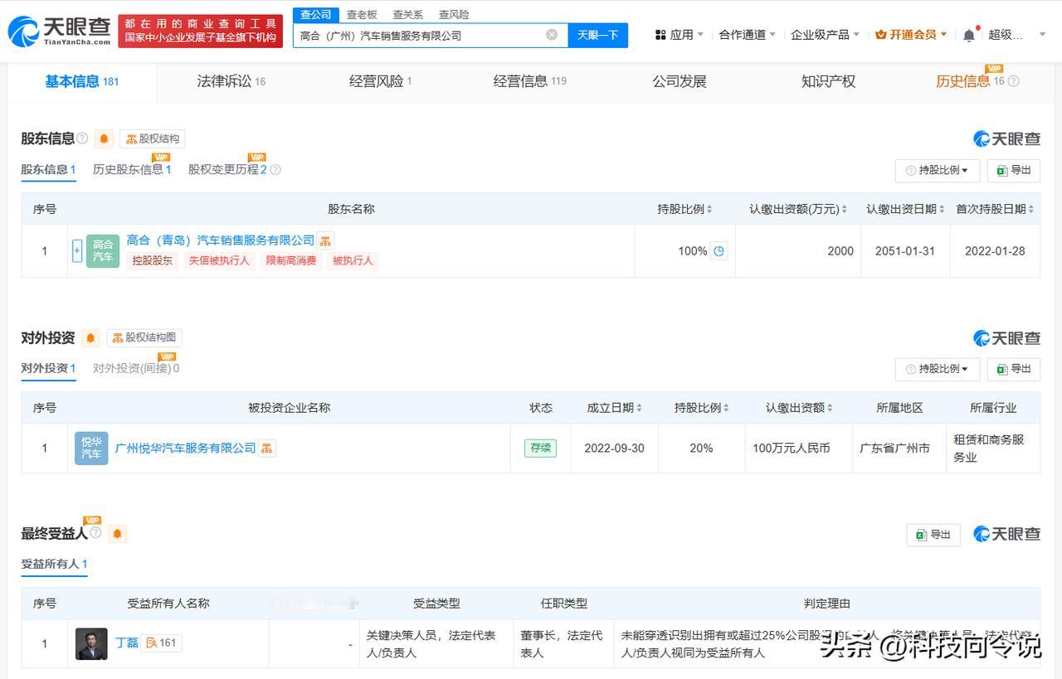Open the 知识产权 tab
Screen dimensions: 1062x679
(x=829, y=81)
